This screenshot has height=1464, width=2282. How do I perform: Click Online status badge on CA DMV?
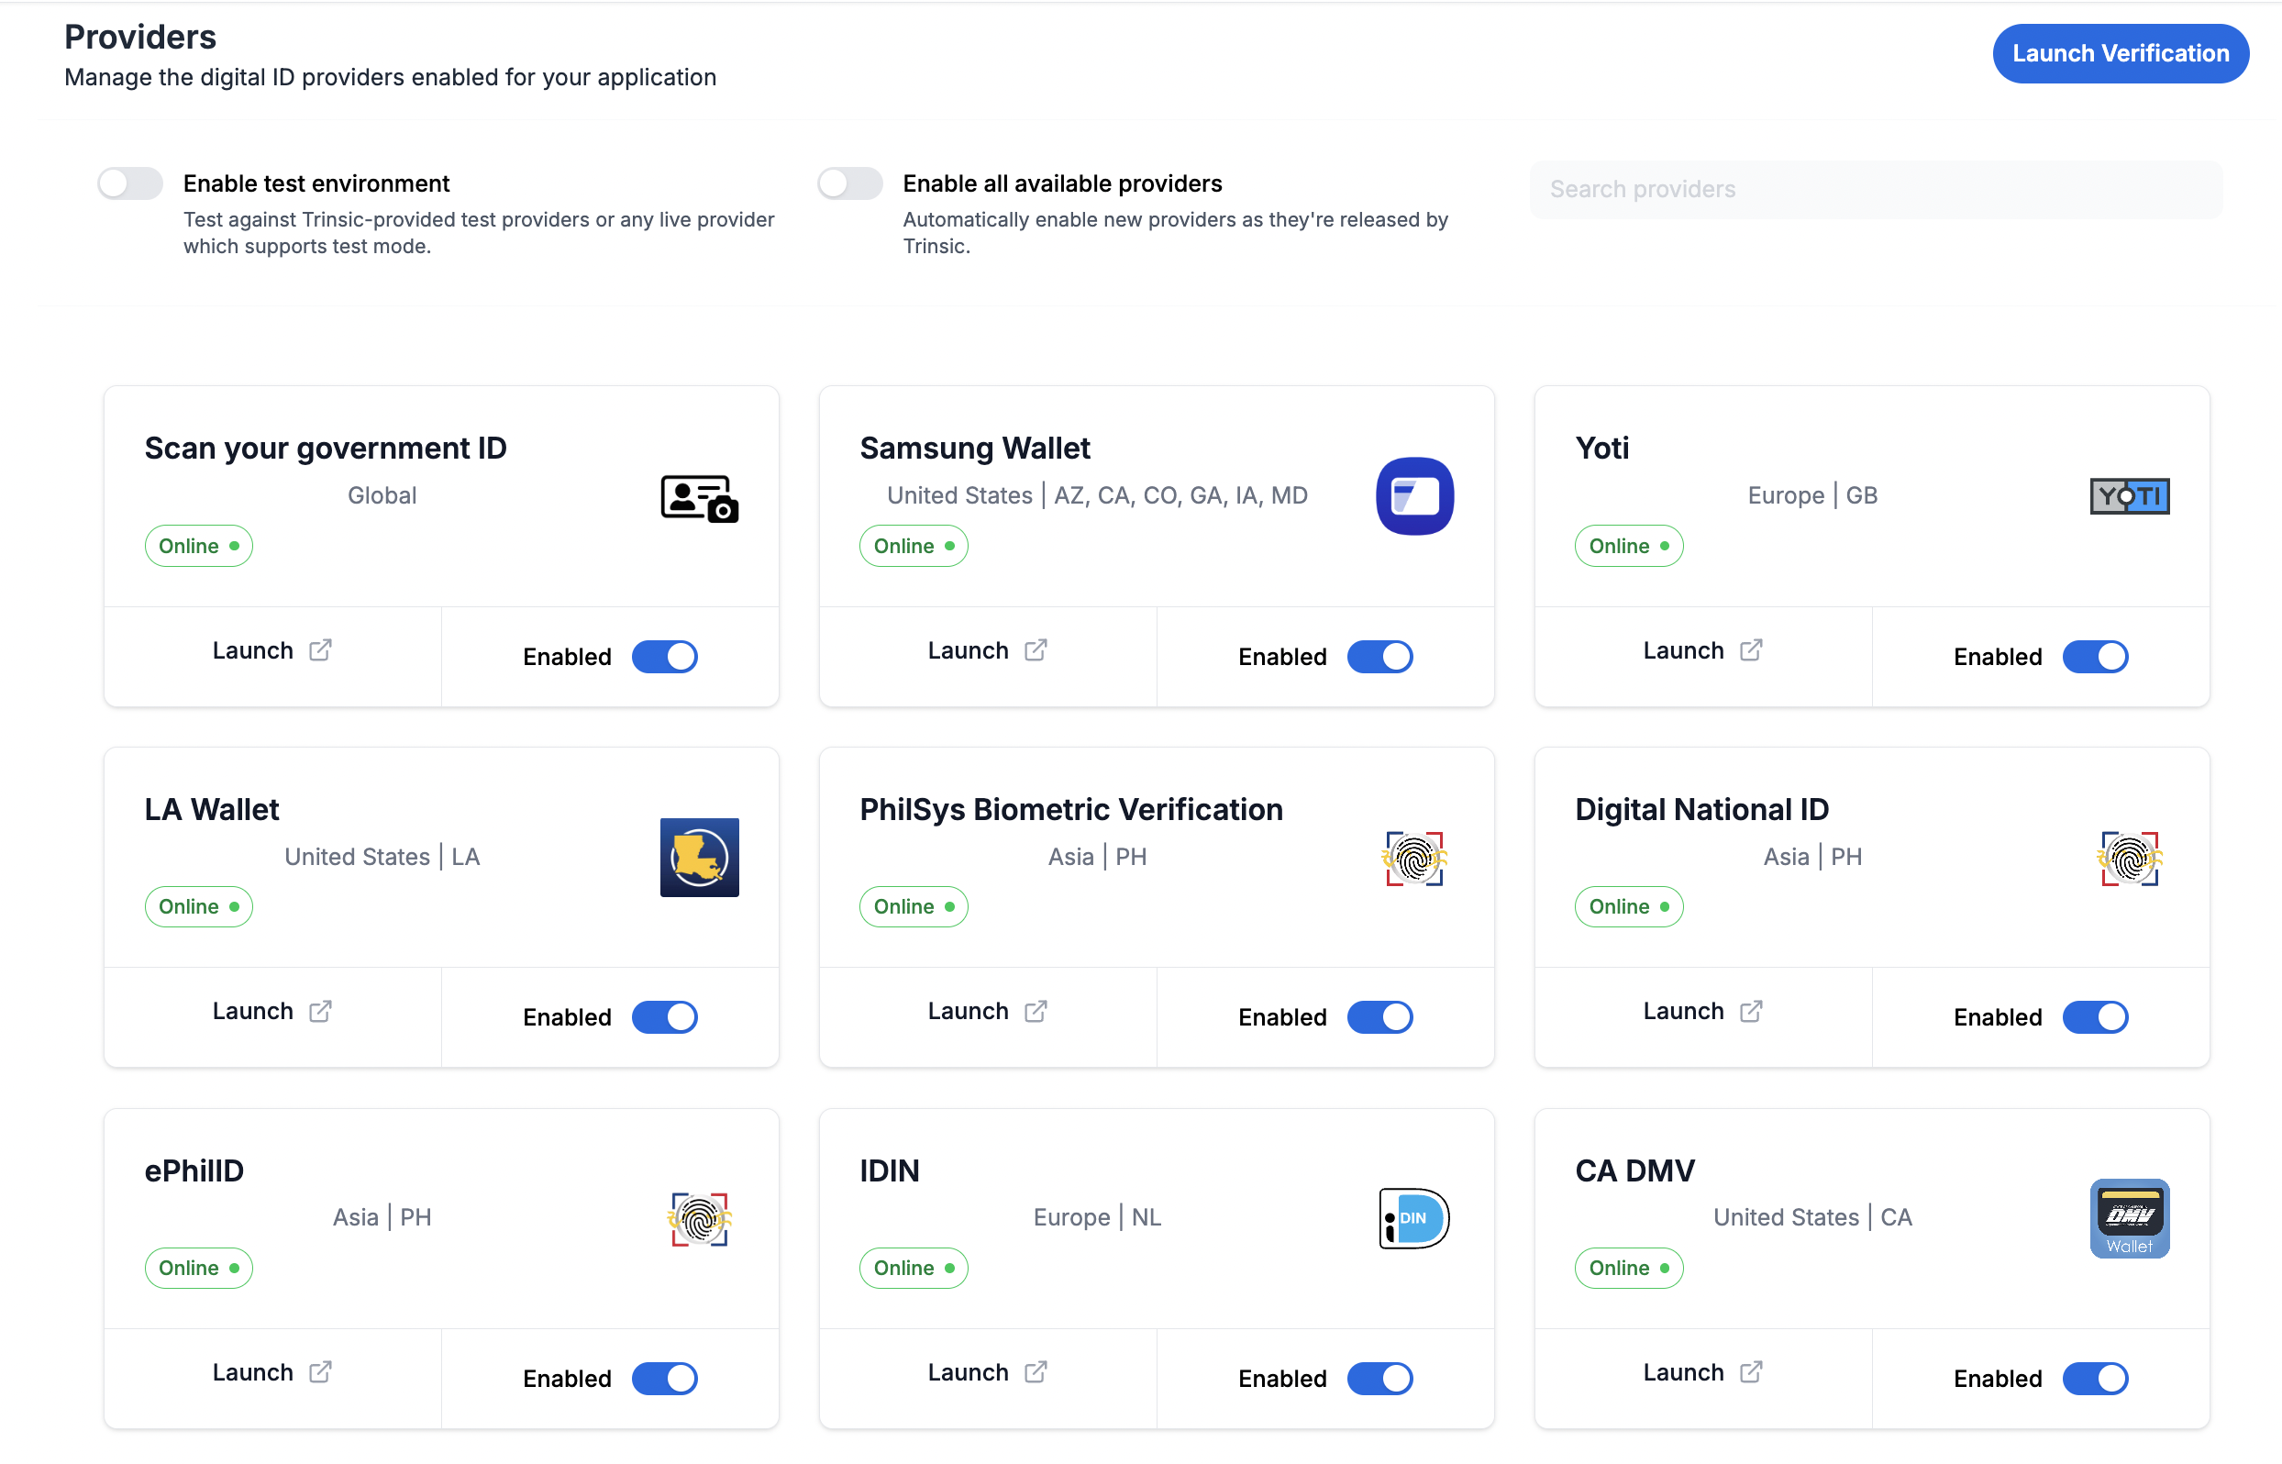pyautogui.click(x=1628, y=1267)
